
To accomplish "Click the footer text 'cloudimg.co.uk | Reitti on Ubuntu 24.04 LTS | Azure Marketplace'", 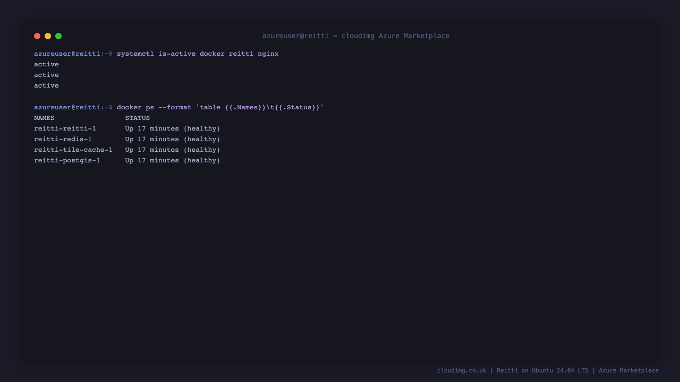I will (548, 370).
